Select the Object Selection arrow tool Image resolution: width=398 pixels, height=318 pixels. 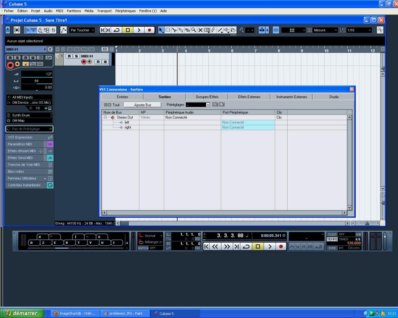[161, 30]
